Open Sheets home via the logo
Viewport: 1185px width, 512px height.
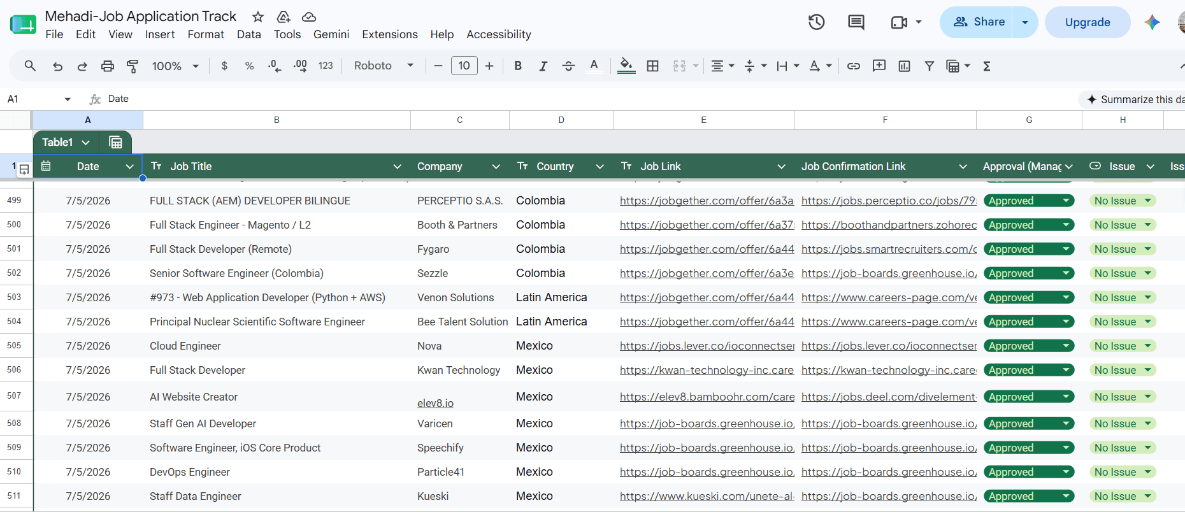[23, 24]
